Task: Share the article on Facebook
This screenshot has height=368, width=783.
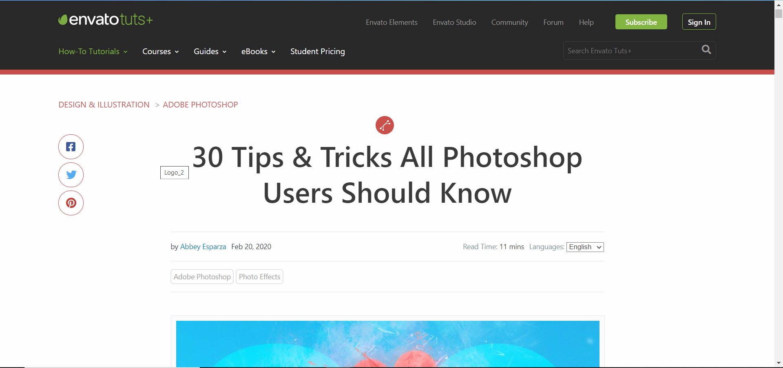Action: pos(71,147)
